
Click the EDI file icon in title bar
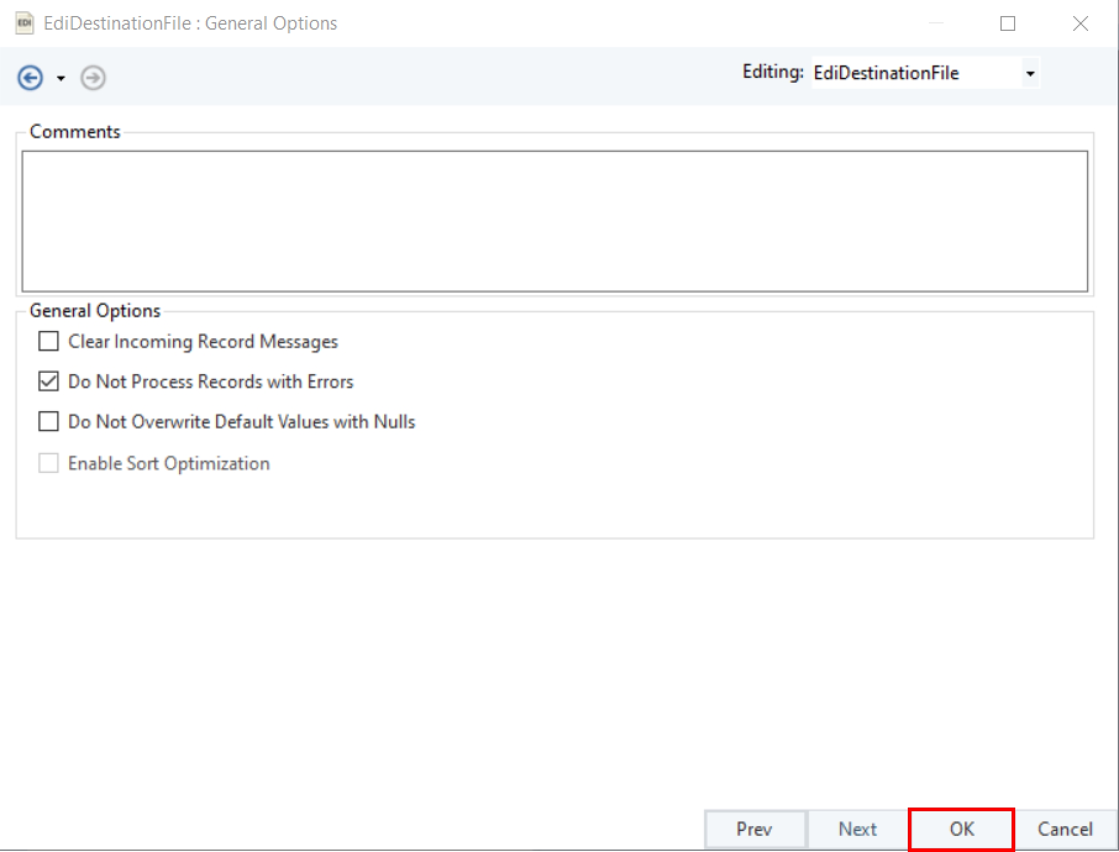[24, 23]
